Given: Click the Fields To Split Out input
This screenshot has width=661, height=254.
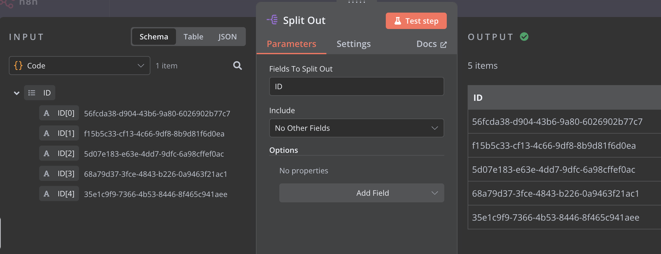Looking at the screenshot, I should pos(356,86).
